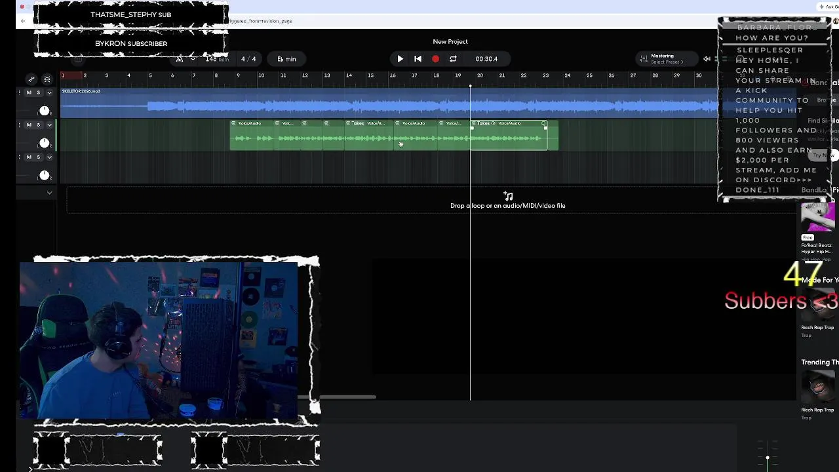This screenshot has height=472, width=839.
Task: Open the Ricch Rap Trap pack under Trending
Action: 817,387
